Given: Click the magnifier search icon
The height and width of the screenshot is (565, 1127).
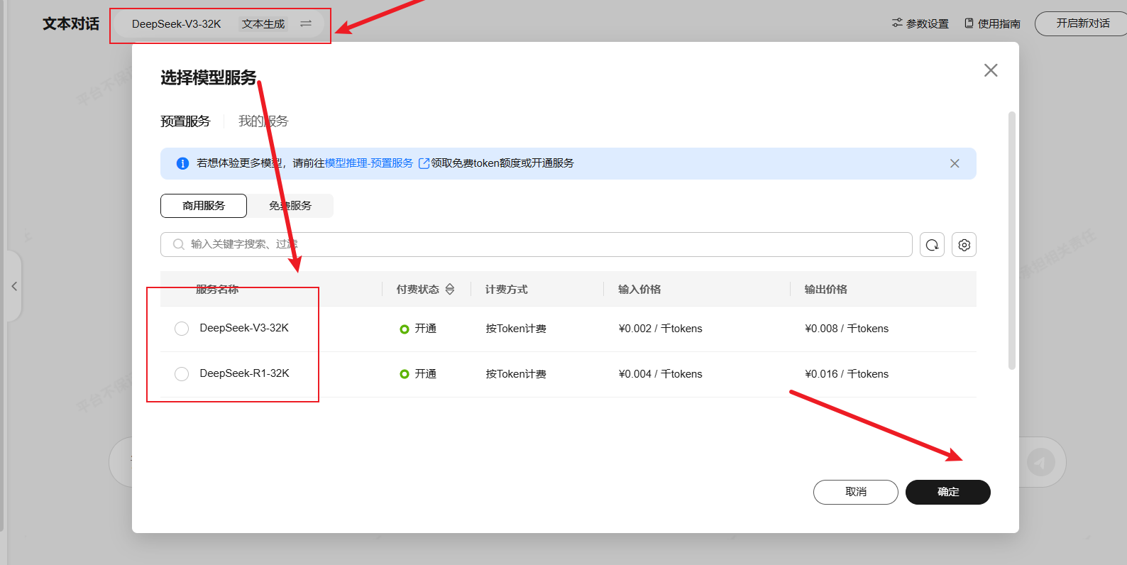Looking at the screenshot, I should click(x=179, y=244).
